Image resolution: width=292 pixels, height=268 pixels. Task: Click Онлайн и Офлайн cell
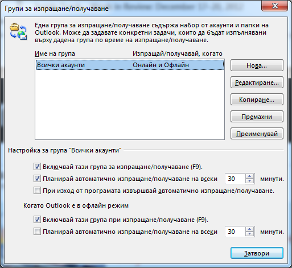161,65
